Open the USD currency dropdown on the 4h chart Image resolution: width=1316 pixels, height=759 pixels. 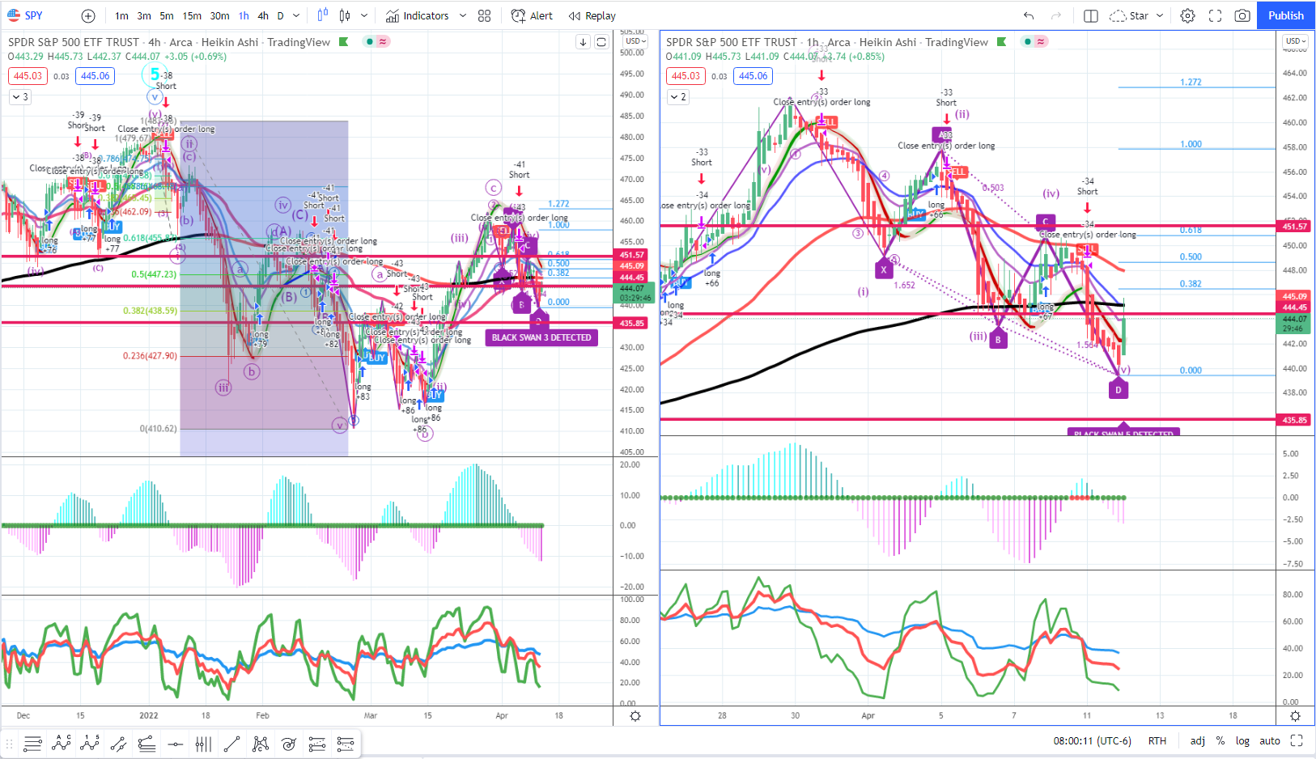click(x=635, y=41)
